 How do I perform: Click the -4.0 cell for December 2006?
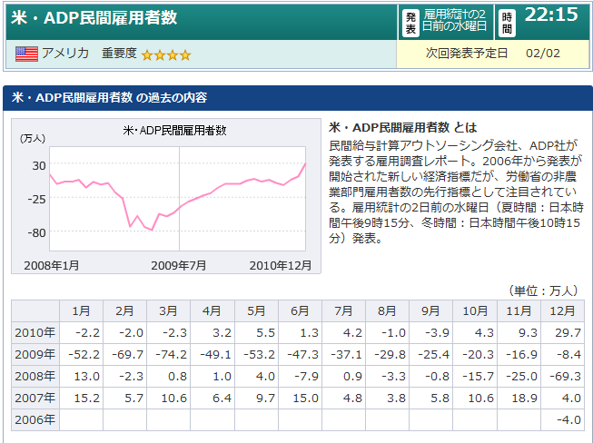tap(563, 419)
